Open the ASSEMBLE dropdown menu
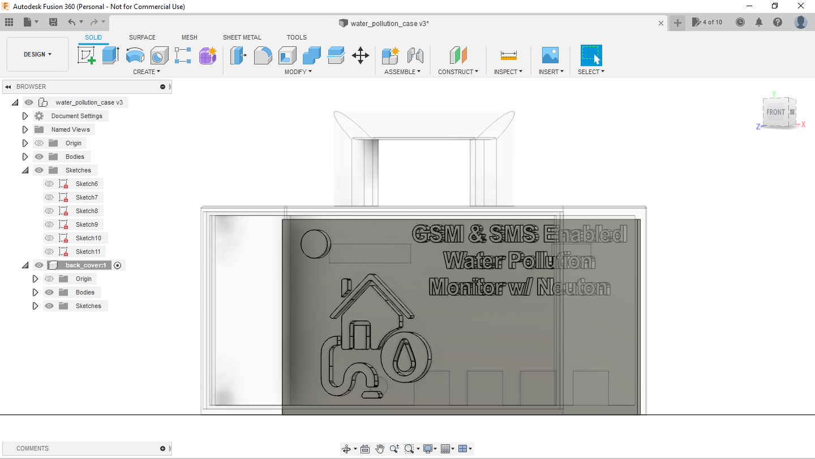 click(402, 72)
